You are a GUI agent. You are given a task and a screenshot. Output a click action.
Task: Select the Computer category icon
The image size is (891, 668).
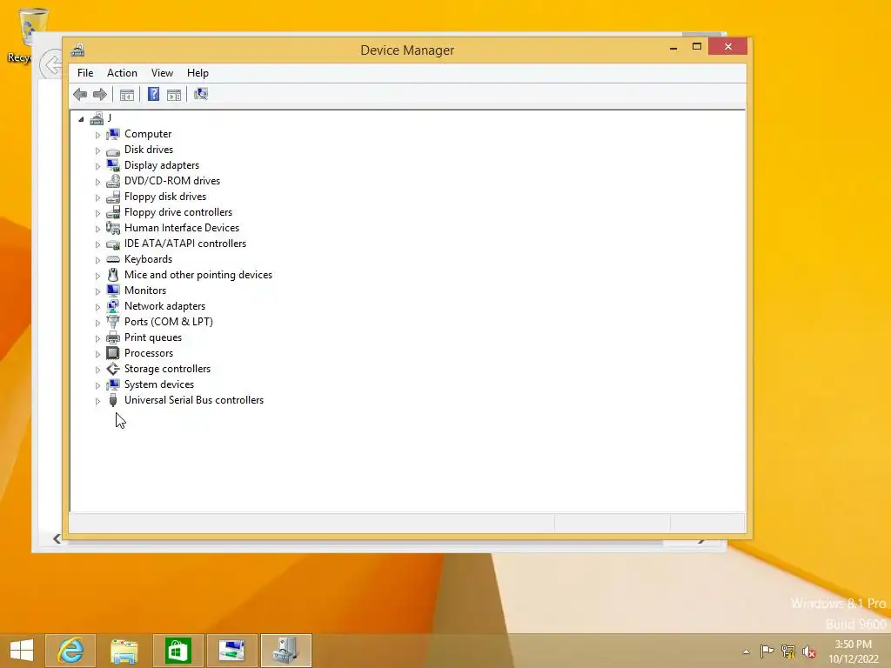coord(113,134)
